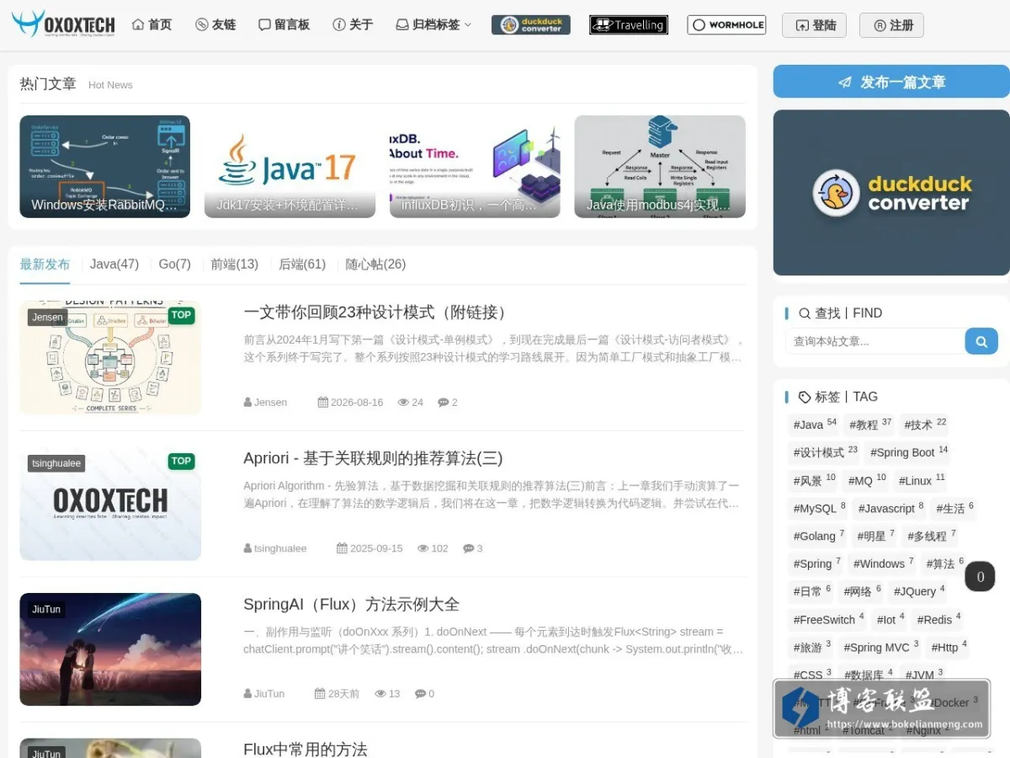This screenshot has width=1010, height=758.
Task: Open the WORMHOLE badge link
Action: [726, 25]
